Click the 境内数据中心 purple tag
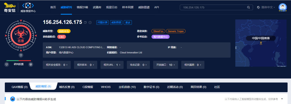Image resolution: width=291 pixels, height=104 pixels. pos(161,37)
